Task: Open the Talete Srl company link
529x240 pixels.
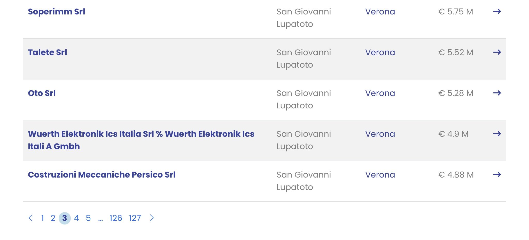Action: coord(48,52)
